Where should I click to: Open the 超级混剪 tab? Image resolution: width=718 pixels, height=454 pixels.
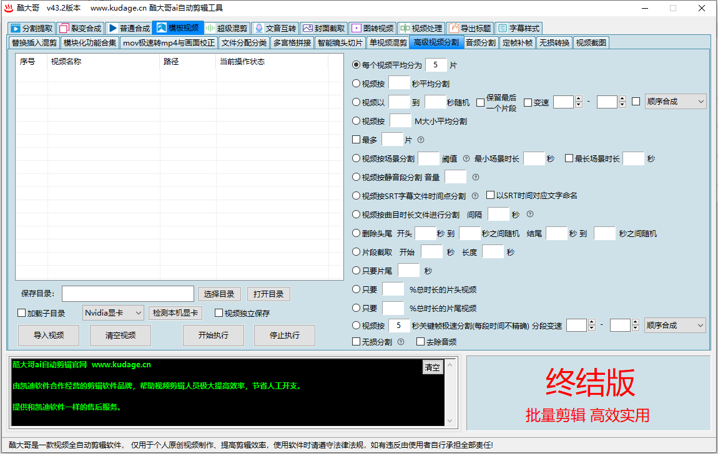[227, 28]
